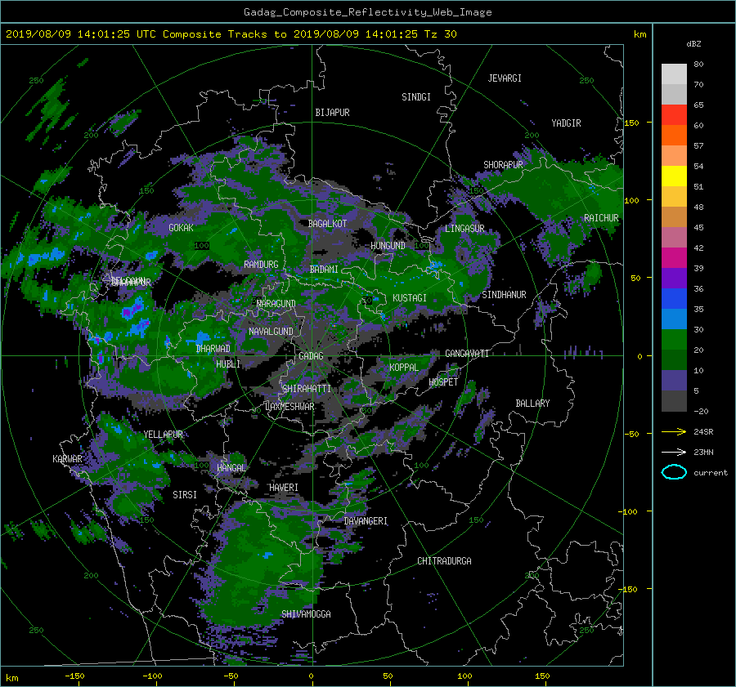The height and width of the screenshot is (687, 736).
Task: Click the YADGIR city label
Action: 566,123
